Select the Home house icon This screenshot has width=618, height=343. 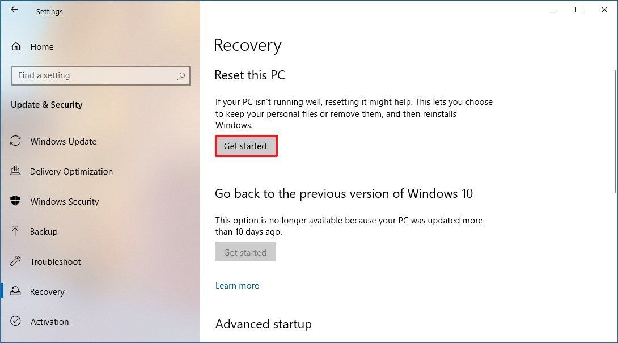pyautogui.click(x=15, y=47)
